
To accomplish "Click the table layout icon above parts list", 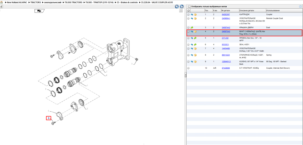I will pyautogui.click(x=300, y=6).
